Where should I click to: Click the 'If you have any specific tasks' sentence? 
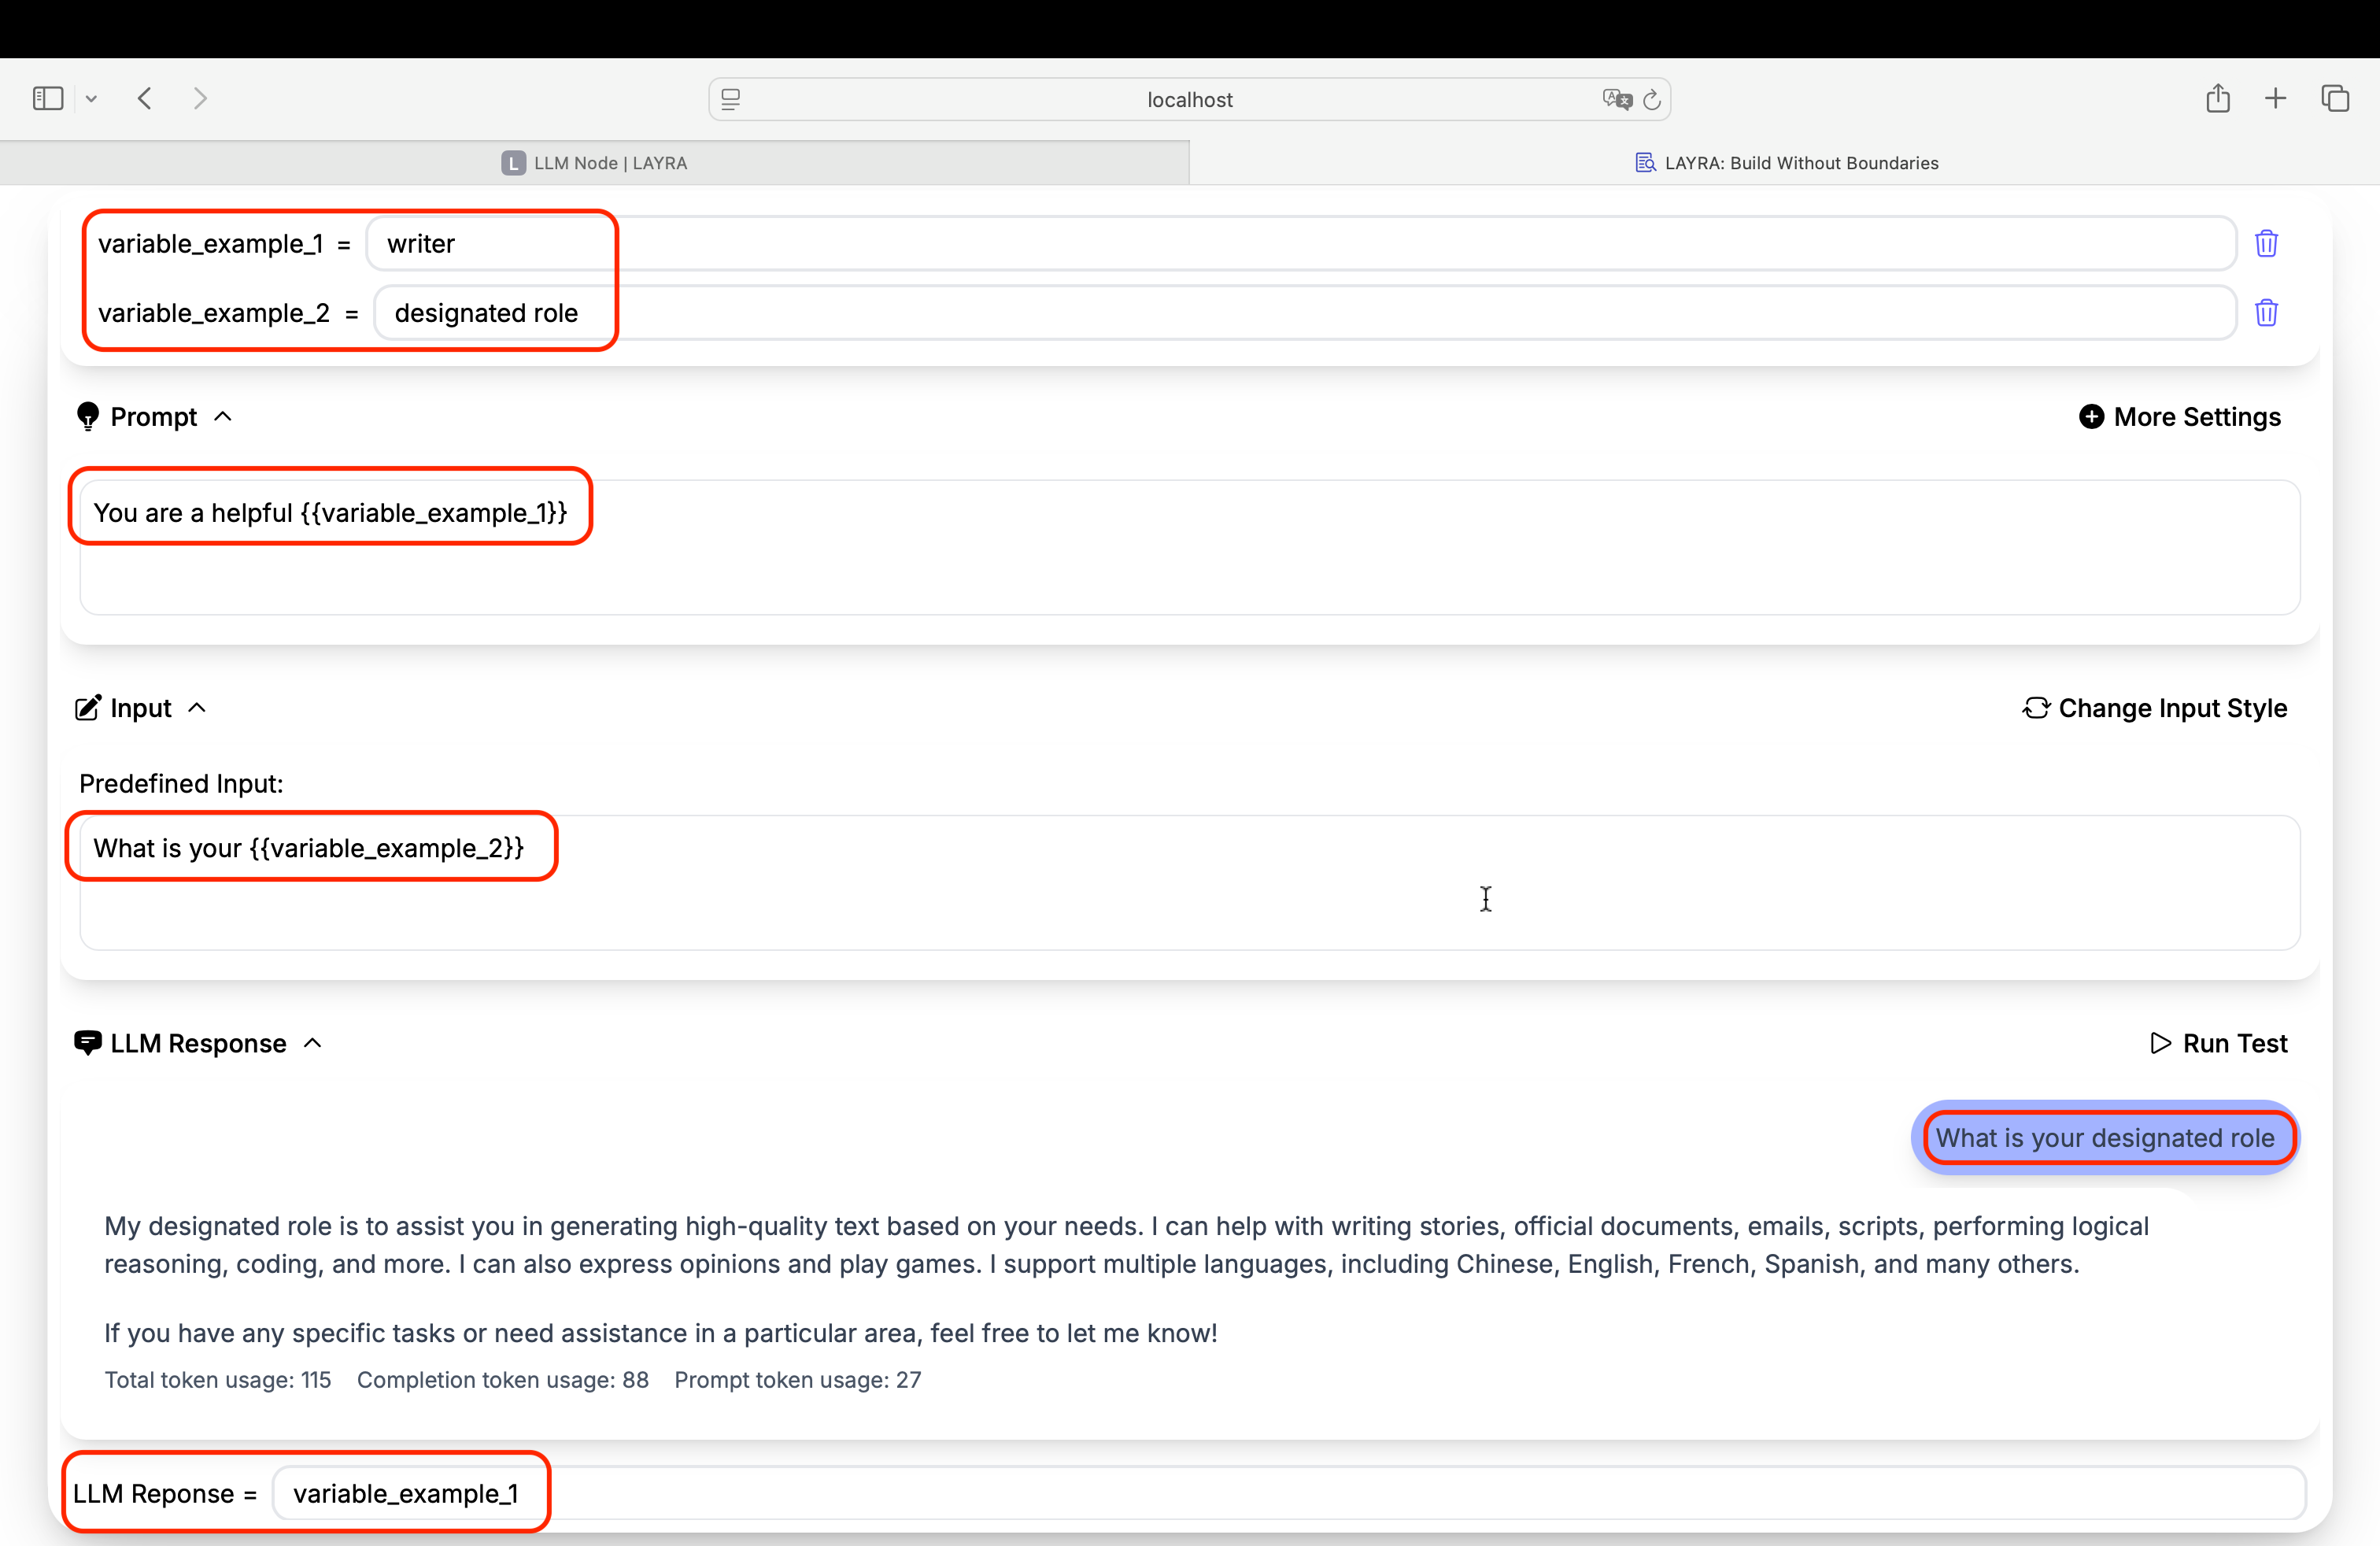pos(661,1333)
